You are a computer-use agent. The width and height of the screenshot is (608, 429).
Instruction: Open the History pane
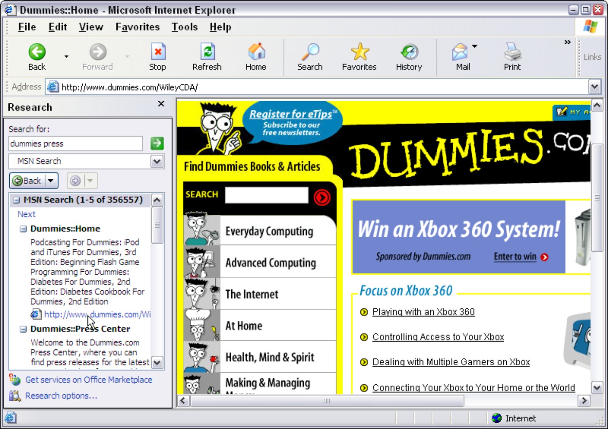point(409,57)
